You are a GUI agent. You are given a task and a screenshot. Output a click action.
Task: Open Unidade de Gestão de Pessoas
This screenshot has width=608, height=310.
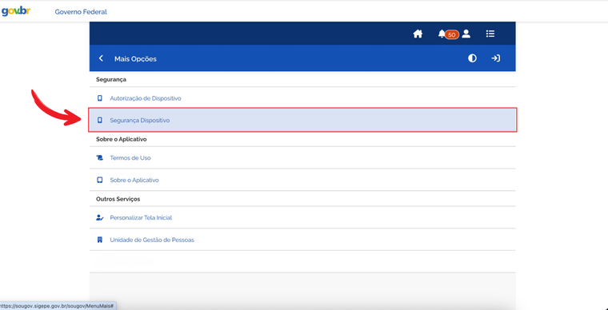click(x=302, y=240)
